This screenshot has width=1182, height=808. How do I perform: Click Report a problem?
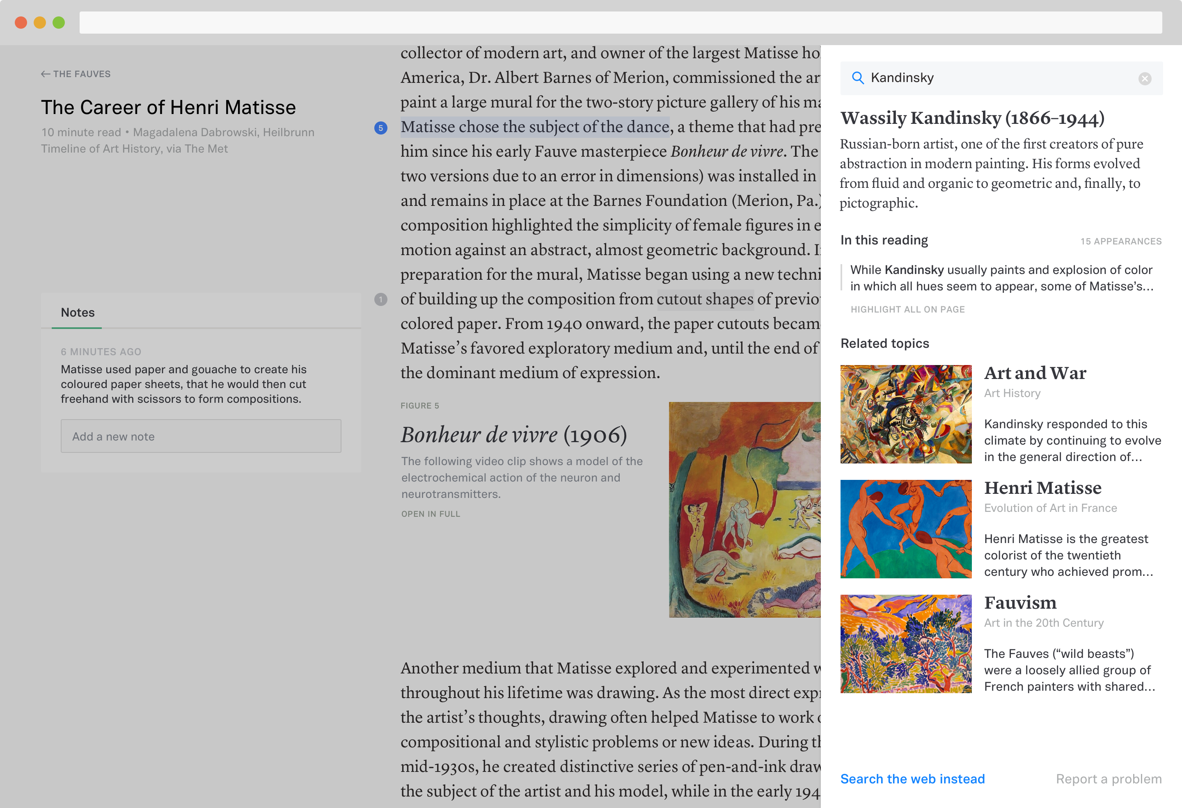click(1108, 778)
